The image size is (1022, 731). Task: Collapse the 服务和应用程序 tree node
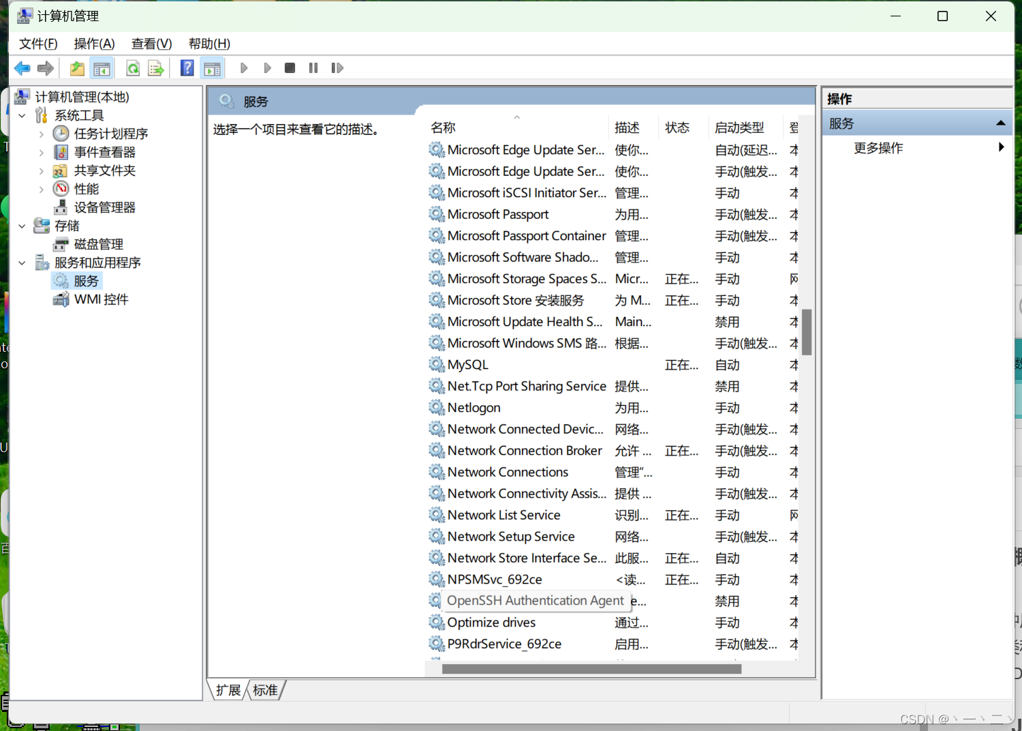pyautogui.click(x=22, y=263)
